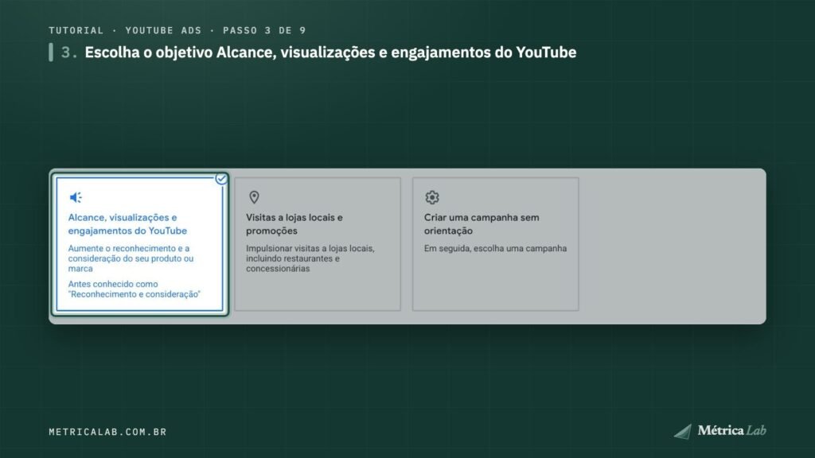Select 'Criar uma campanha sem orientação' title
The height and width of the screenshot is (458, 815).
[482, 223]
